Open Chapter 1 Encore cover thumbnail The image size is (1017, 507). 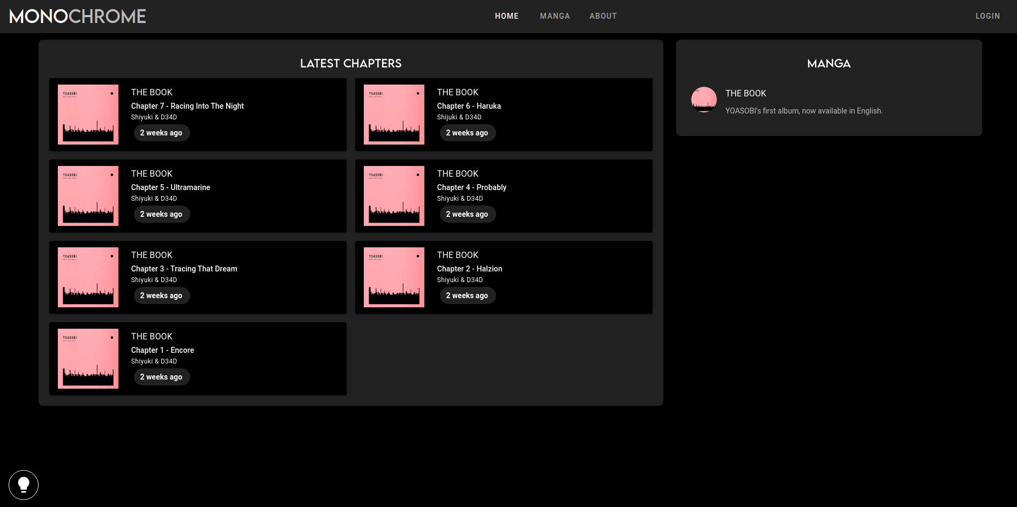pyautogui.click(x=88, y=359)
